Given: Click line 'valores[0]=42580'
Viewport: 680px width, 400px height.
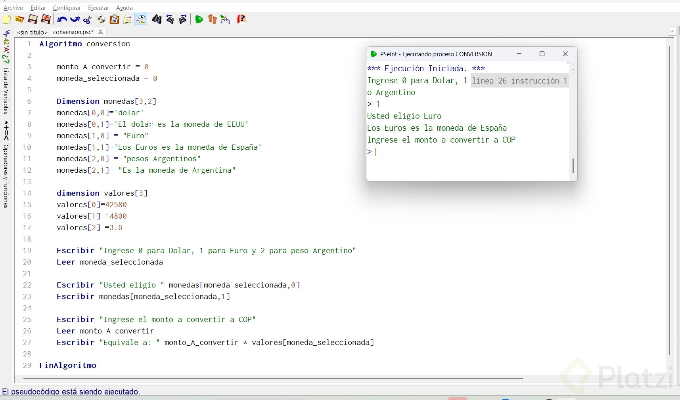Looking at the screenshot, I should click(x=92, y=205).
